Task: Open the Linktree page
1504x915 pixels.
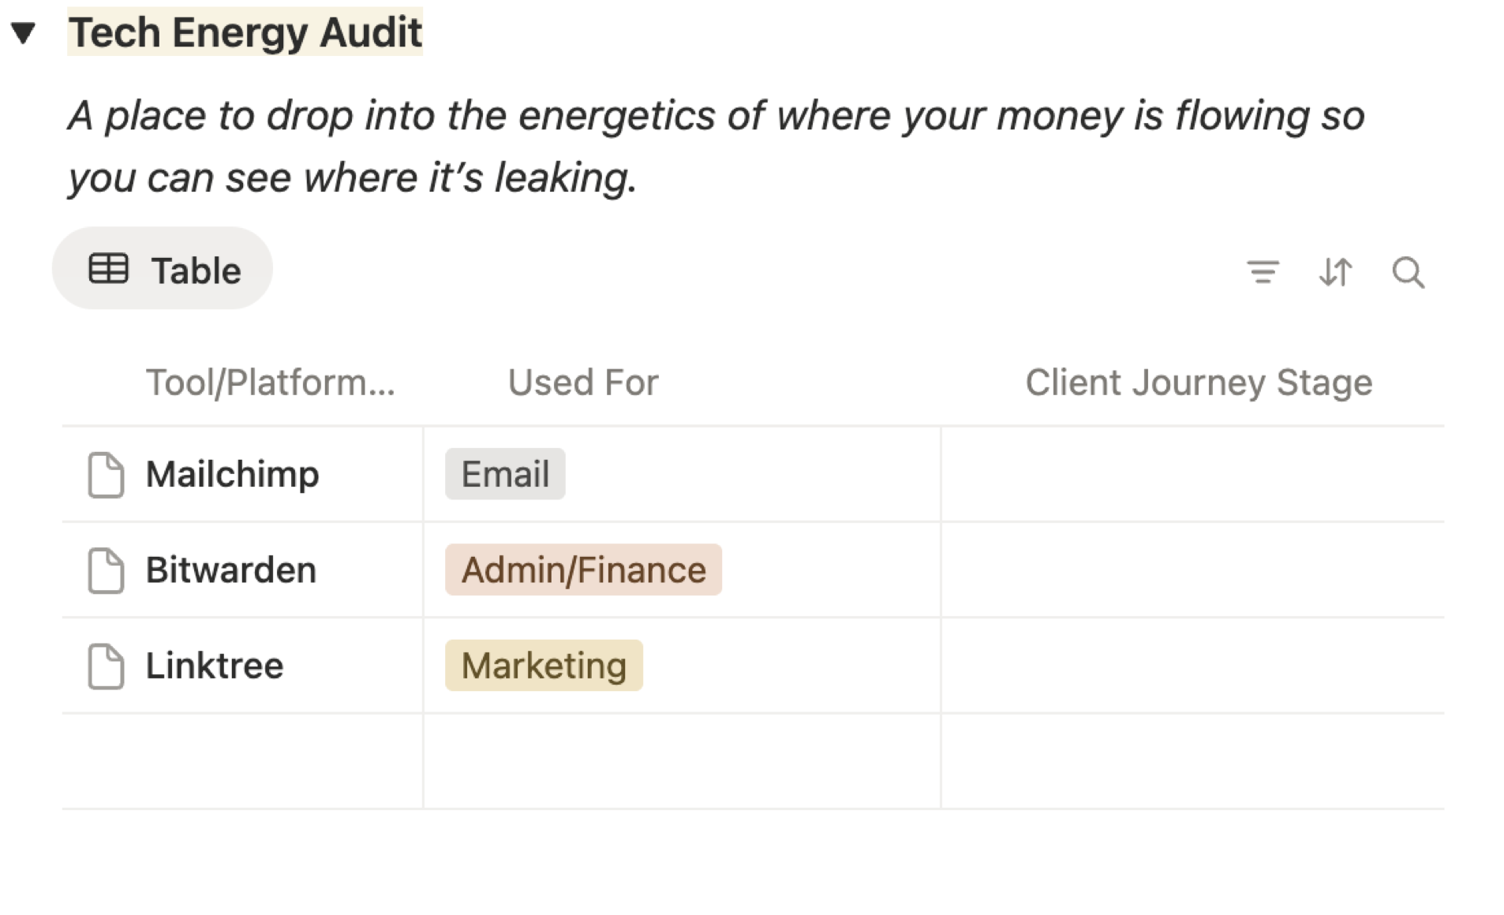Action: point(214,667)
